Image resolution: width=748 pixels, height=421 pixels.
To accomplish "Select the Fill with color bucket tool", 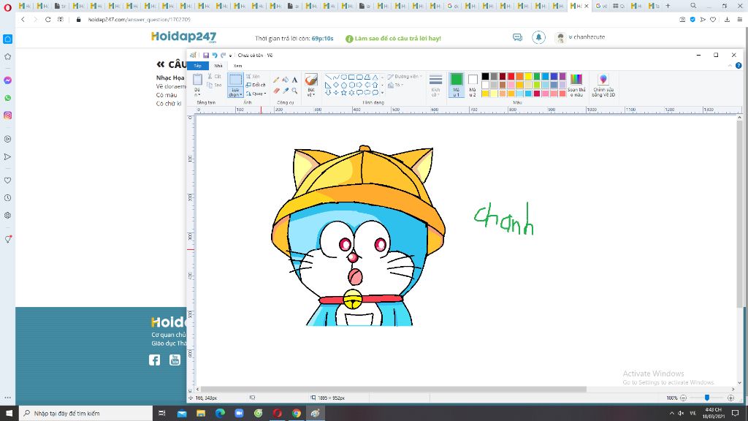I will (286, 80).
